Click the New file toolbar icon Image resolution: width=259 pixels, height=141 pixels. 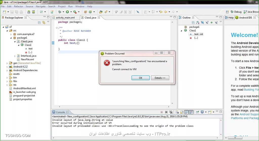5,12
